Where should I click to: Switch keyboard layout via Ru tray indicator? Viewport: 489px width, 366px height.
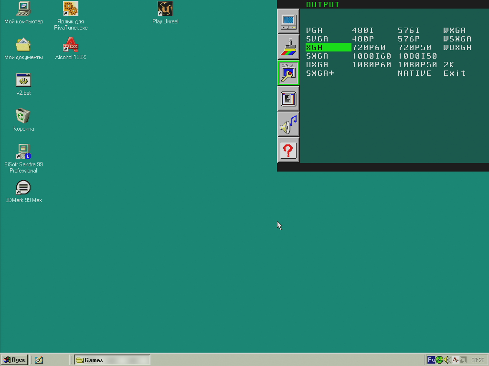431,360
